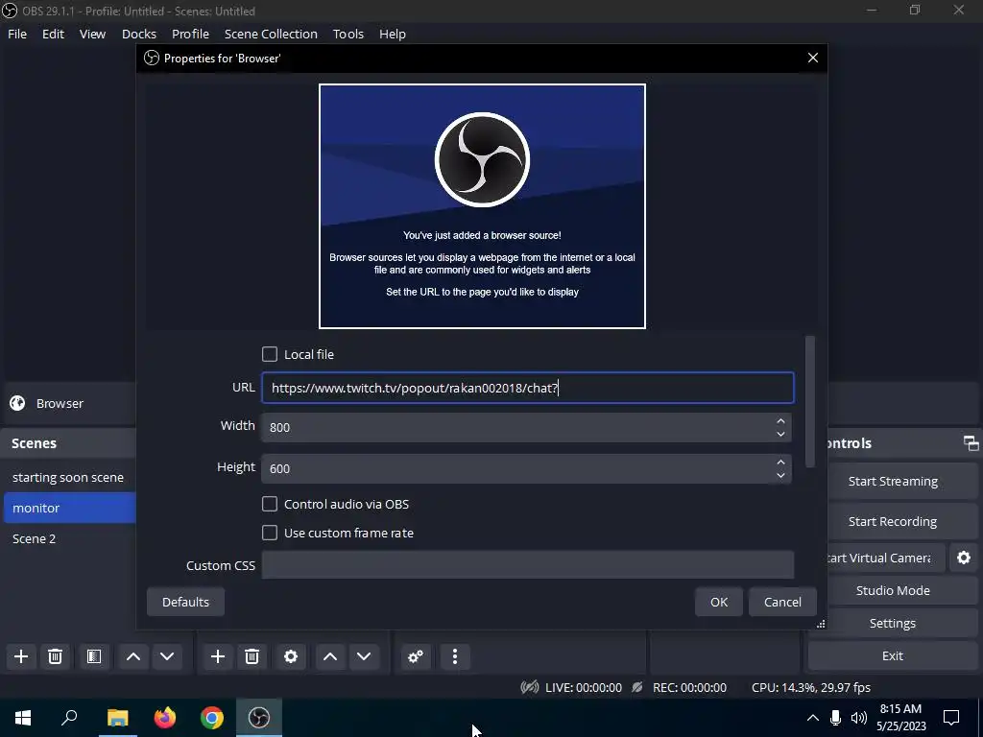Viewport: 983px width, 737px height.
Task: Open the Tools menu
Action: click(x=348, y=34)
